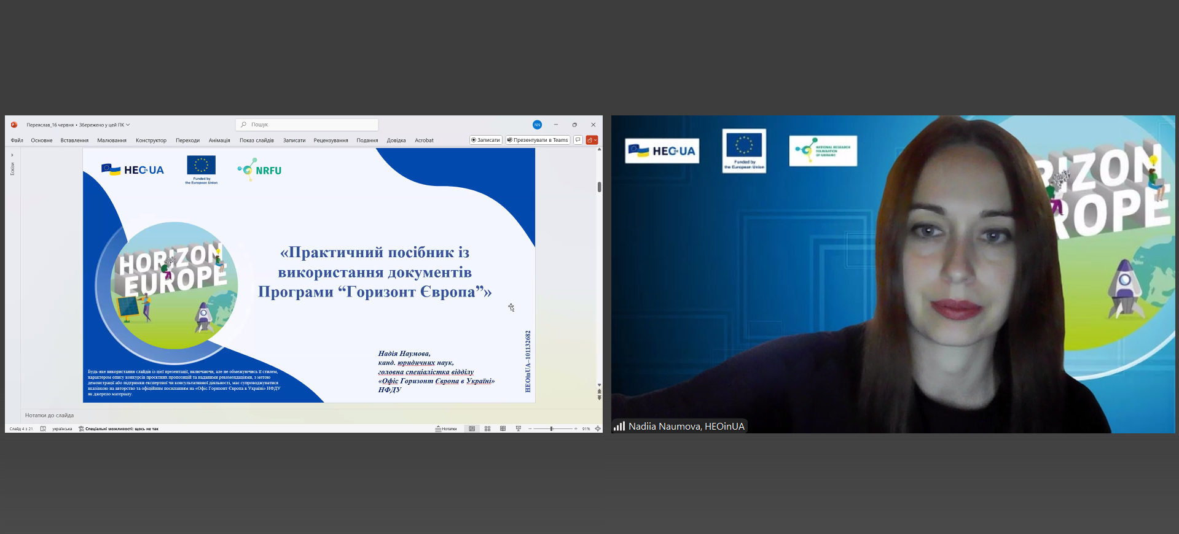The image size is (1179, 534).
Task: Click the speaker's video tile
Action: 893,274
